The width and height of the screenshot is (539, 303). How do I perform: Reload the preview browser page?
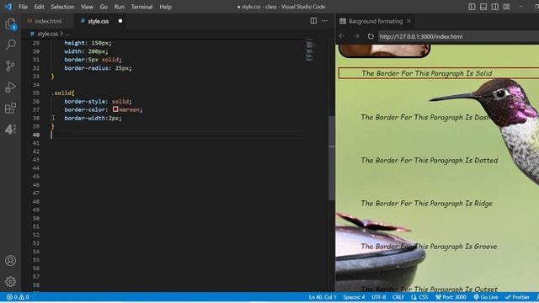coord(371,36)
